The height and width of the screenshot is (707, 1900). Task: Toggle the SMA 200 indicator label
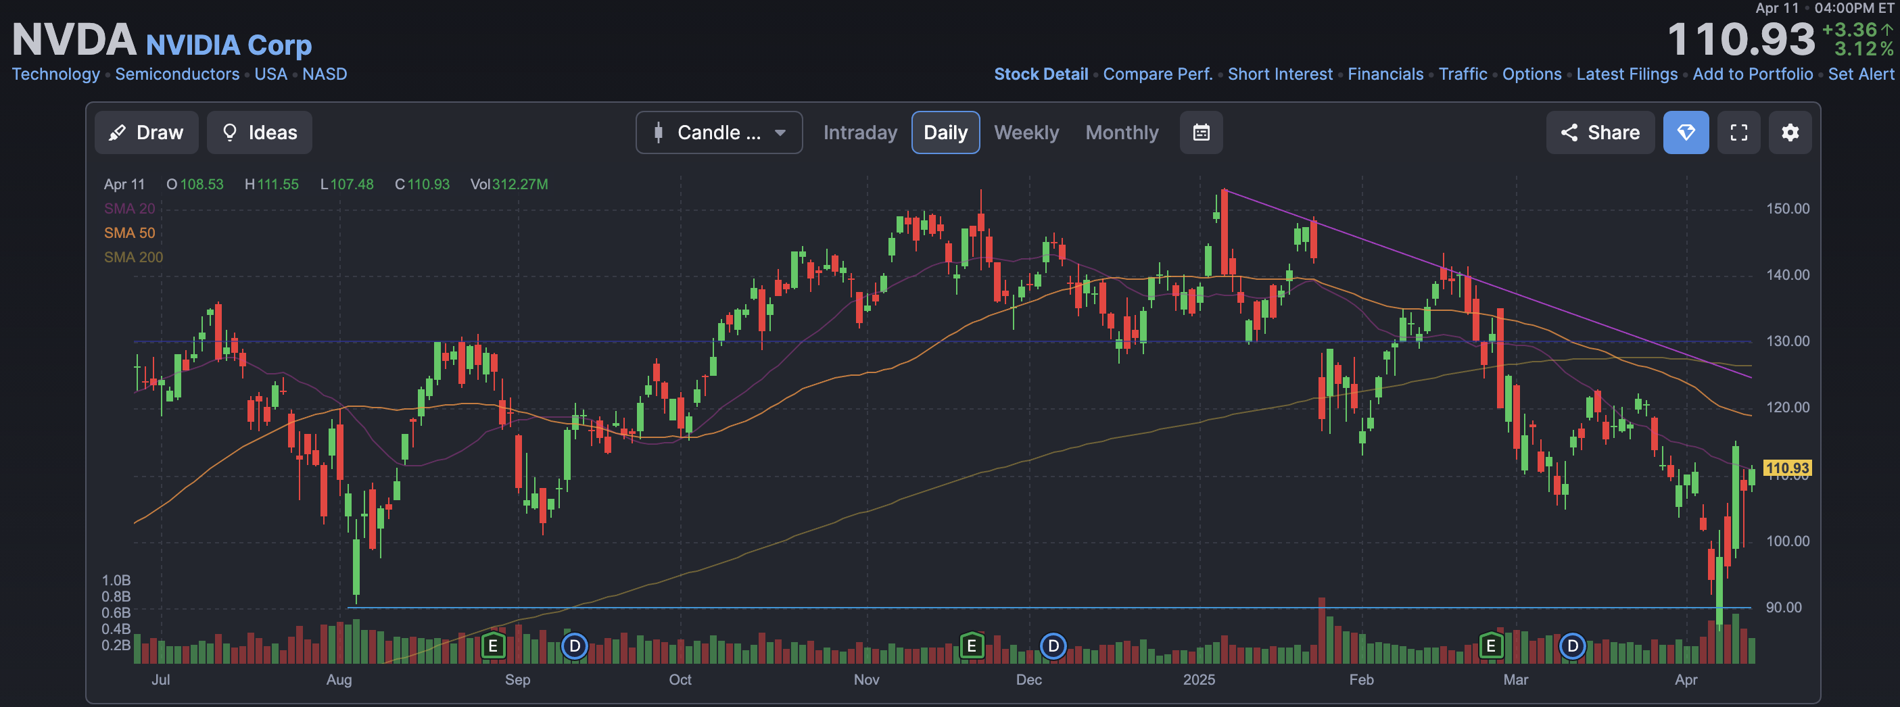[133, 258]
